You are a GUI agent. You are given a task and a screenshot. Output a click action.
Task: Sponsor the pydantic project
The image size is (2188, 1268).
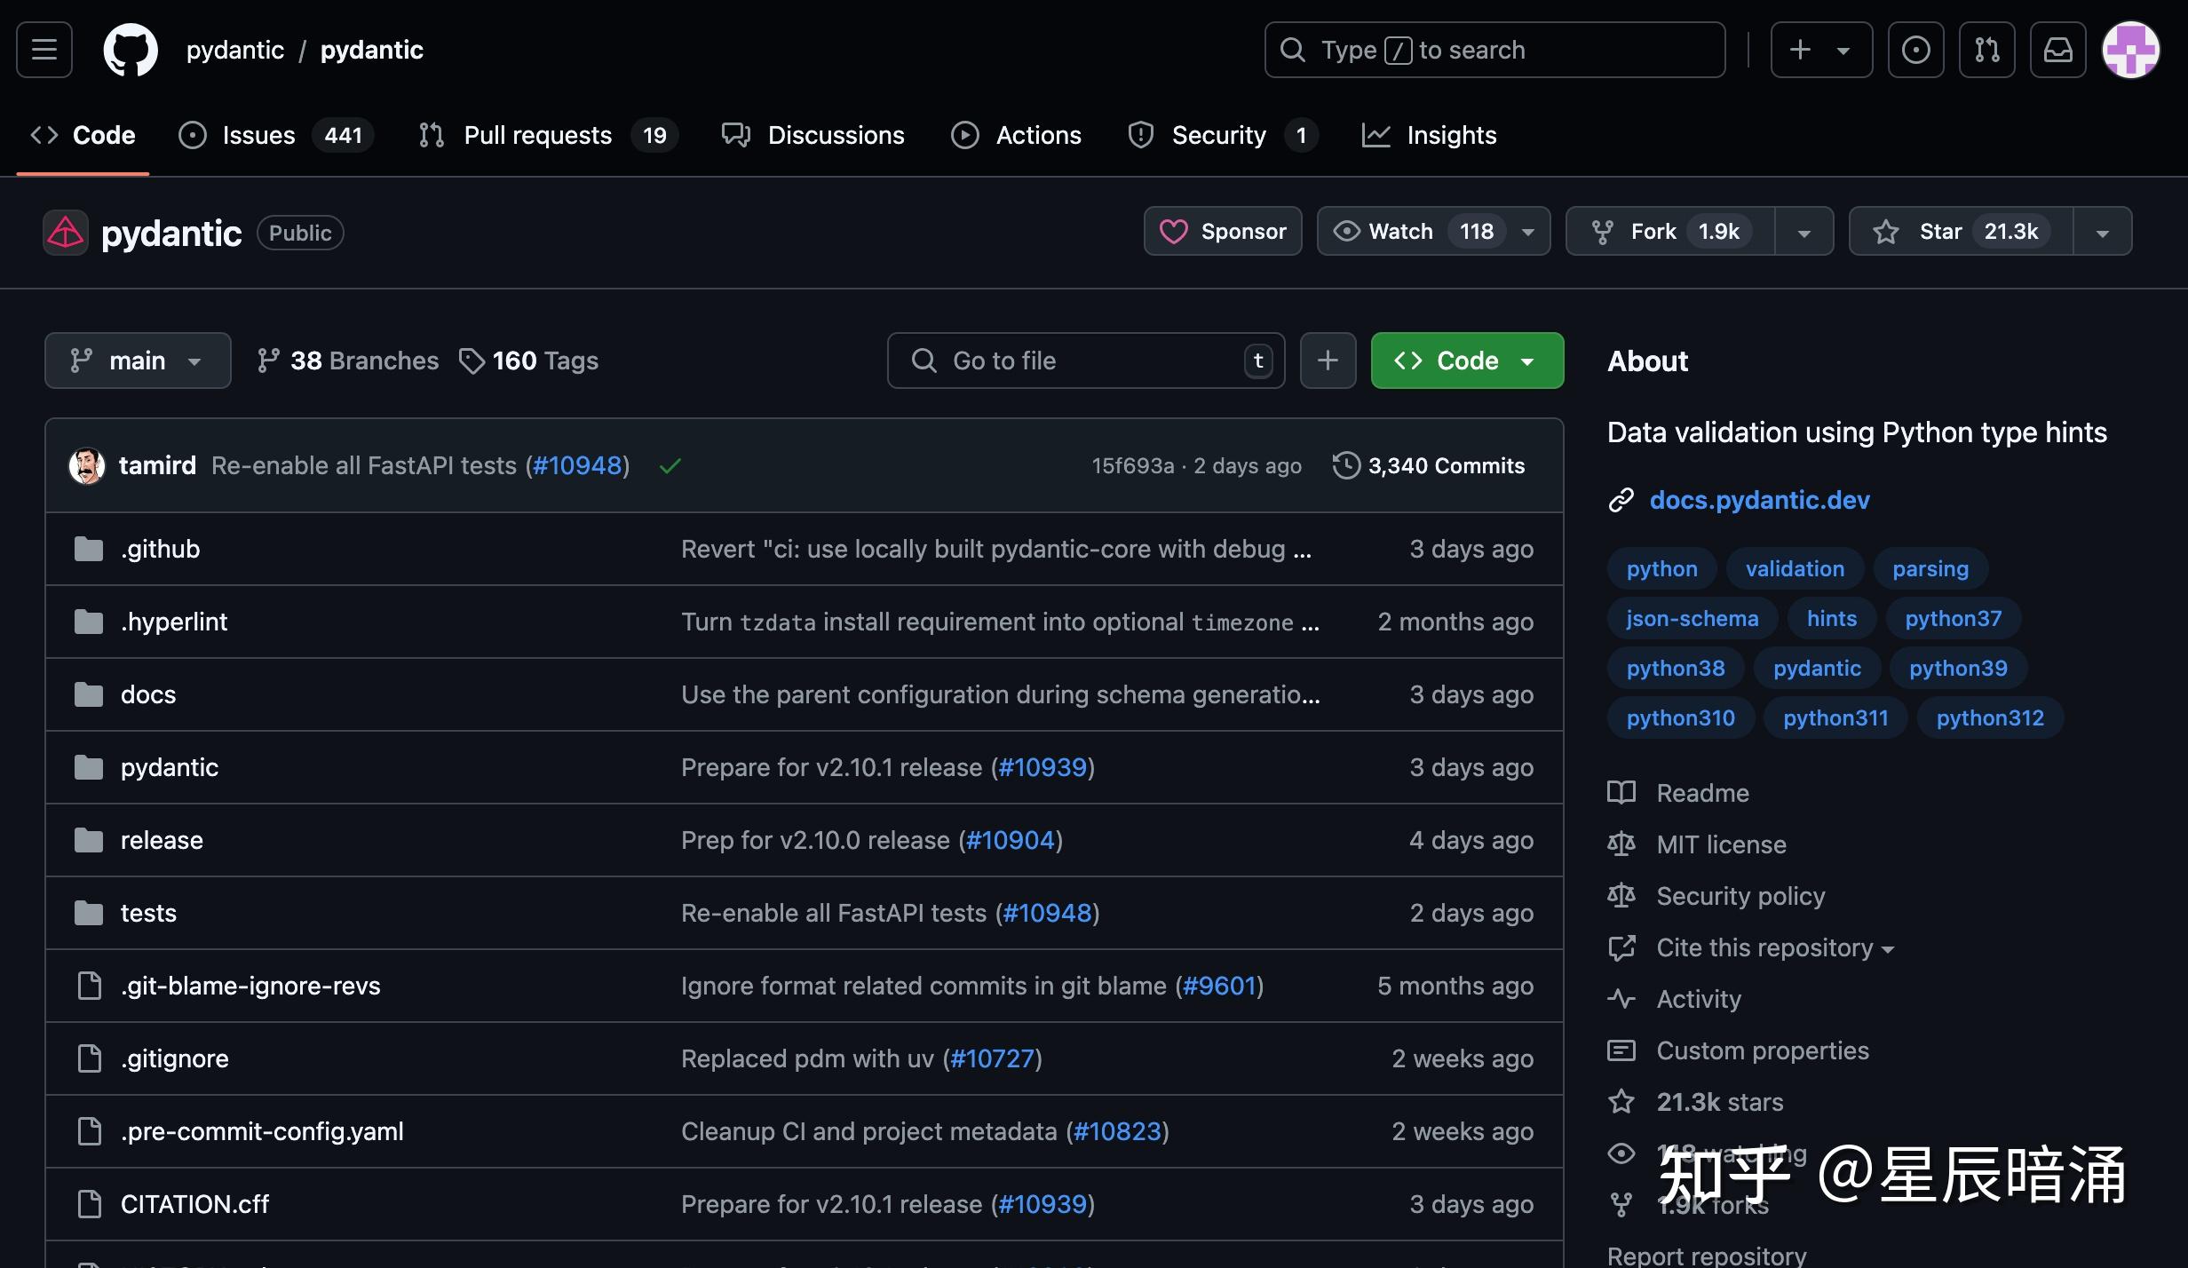click(x=1223, y=232)
